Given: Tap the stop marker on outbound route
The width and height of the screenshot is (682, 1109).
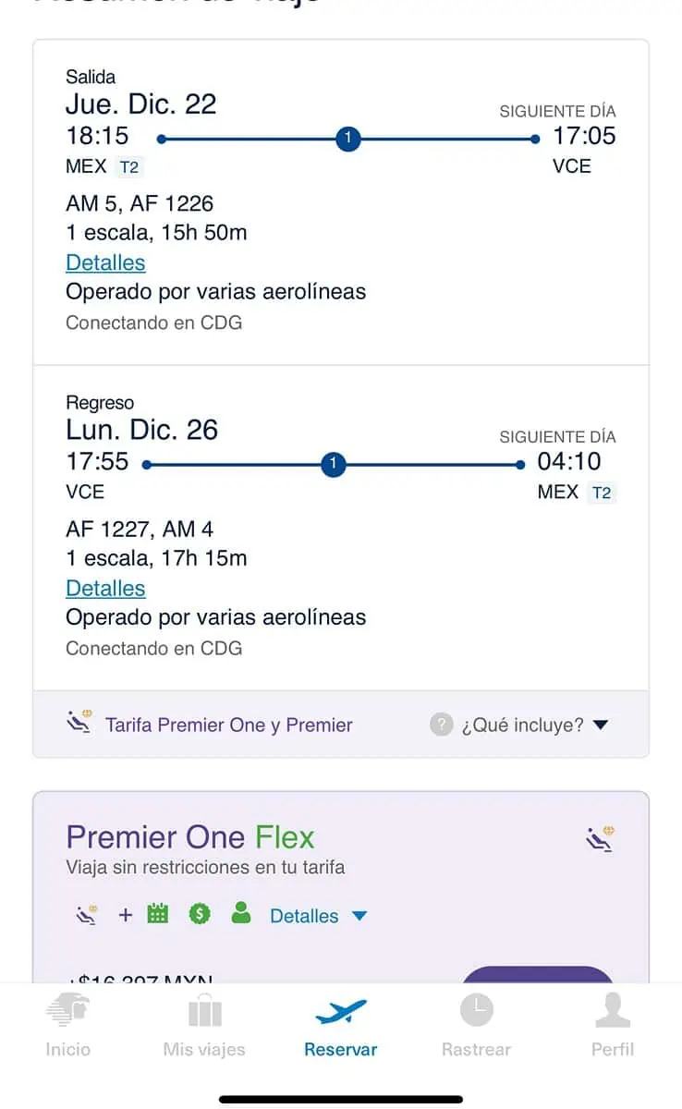Looking at the screenshot, I should [x=348, y=140].
